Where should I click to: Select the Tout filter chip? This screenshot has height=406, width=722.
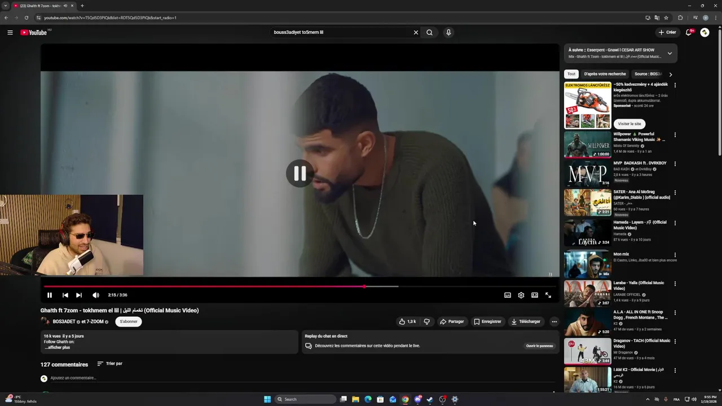[x=571, y=74]
